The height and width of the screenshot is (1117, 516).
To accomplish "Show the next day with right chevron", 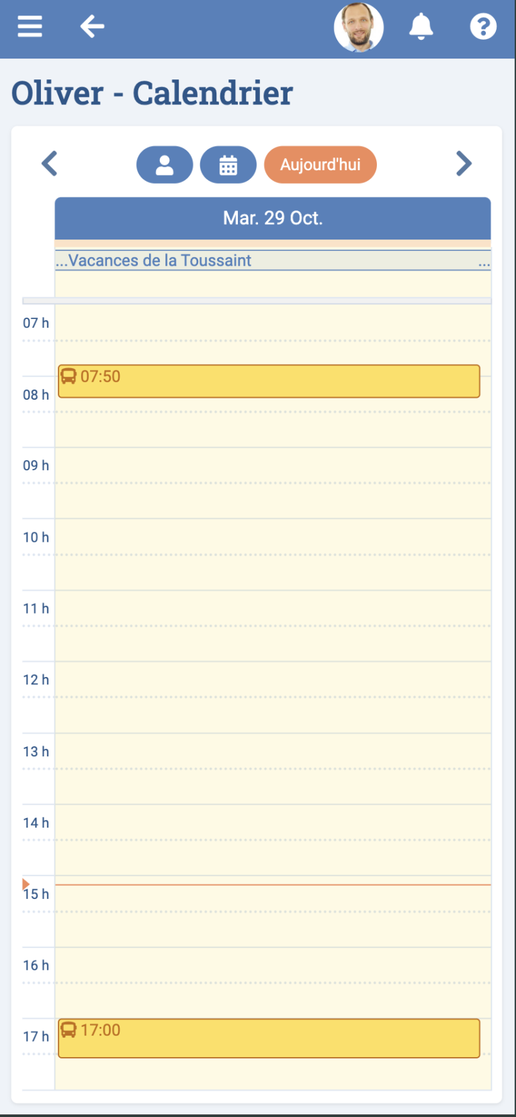I will pos(464,164).
